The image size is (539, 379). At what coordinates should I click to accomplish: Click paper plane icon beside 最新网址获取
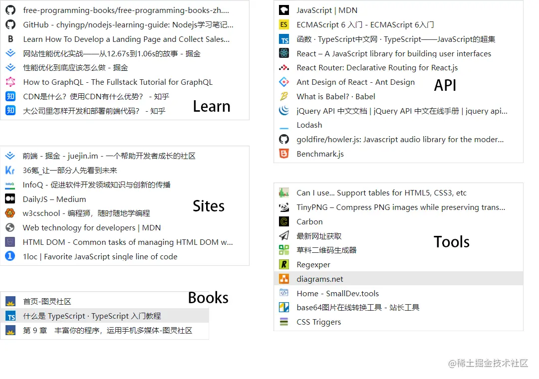(x=284, y=236)
